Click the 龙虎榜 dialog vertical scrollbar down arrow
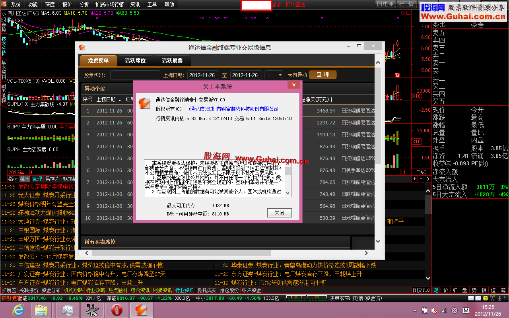 [x=378, y=241]
